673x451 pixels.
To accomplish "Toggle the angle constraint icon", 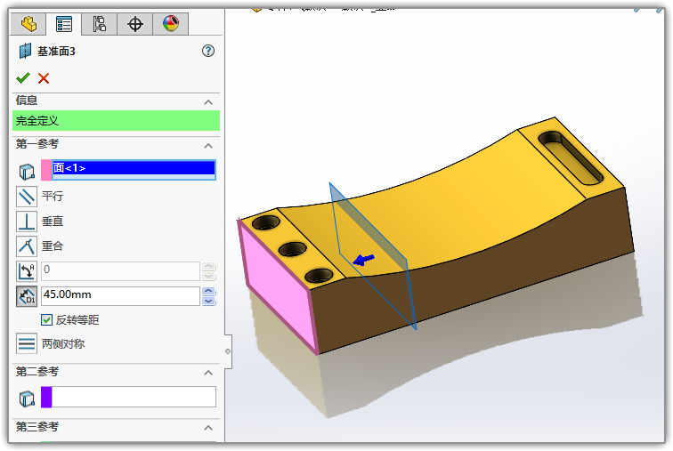I will [x=27, y=270].
